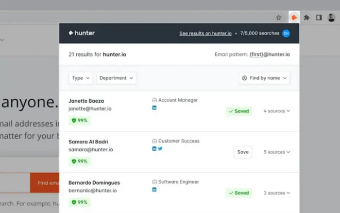Click the Hunter logo in popup header
340x213 pixels.
click(x=82, y=33)
